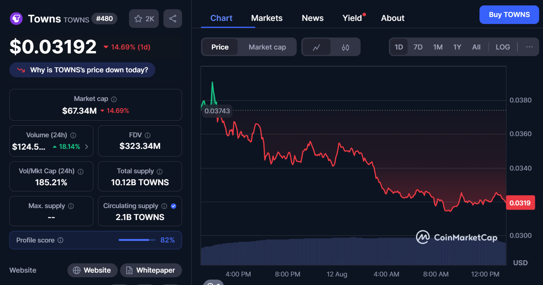
Task: Set chart range to 1M
Action: [438, 47]
